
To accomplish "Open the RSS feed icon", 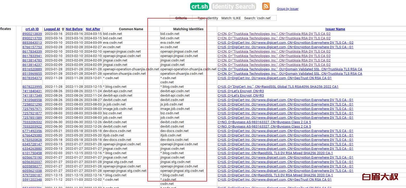I will point(266,6).
